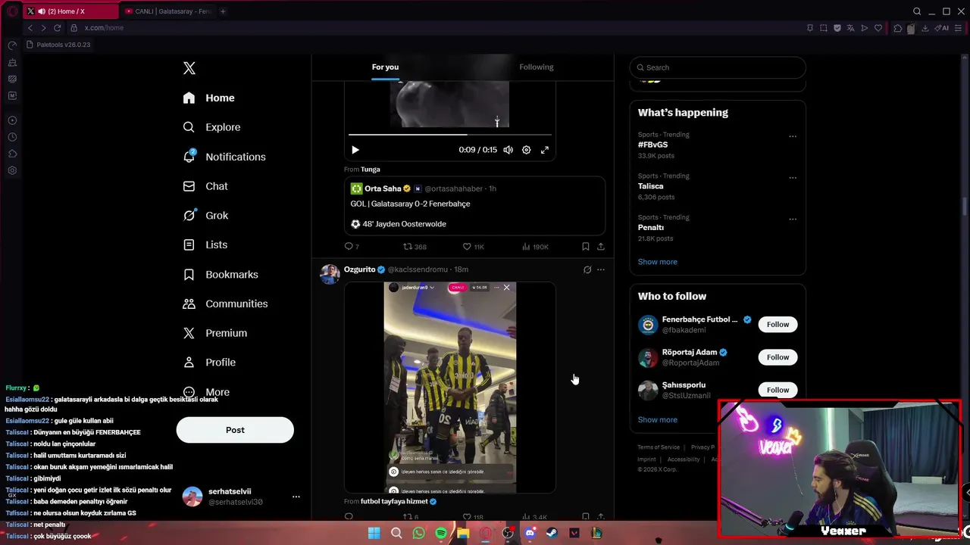Open Bookmarks page
The width and height of the screenshot is (970, 545).
tap(221, 274)
